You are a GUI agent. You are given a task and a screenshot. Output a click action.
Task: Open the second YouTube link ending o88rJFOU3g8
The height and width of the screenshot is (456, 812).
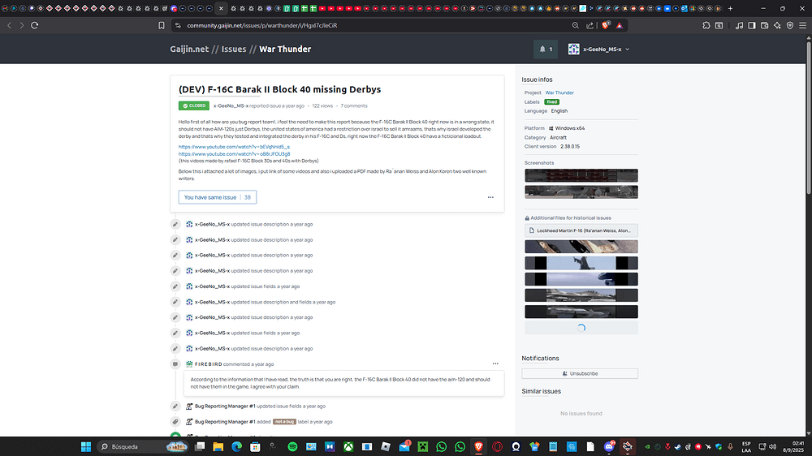coord(234,153)
